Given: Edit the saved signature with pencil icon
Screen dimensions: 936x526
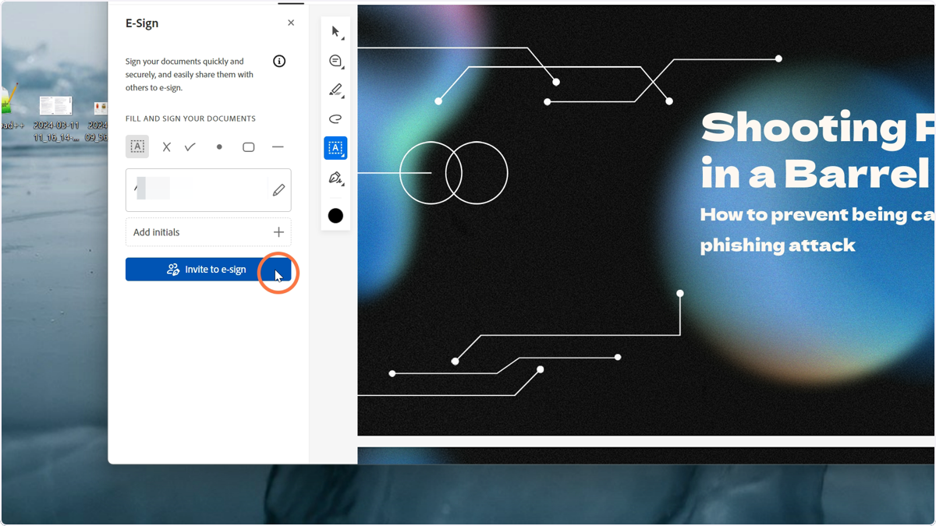Looking at the screenshot, I should [x=278, y=190].
